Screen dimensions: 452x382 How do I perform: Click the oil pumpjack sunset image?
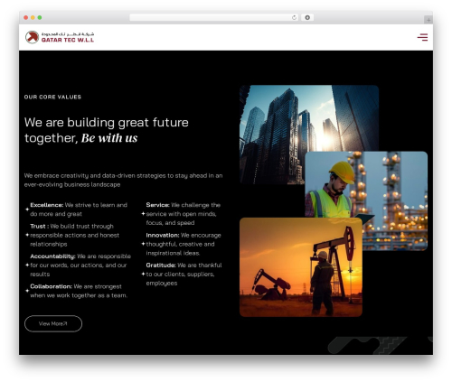click(301, 267)
